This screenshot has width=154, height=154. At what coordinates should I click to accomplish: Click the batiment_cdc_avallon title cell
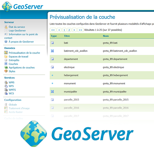[x=76, y=51]
